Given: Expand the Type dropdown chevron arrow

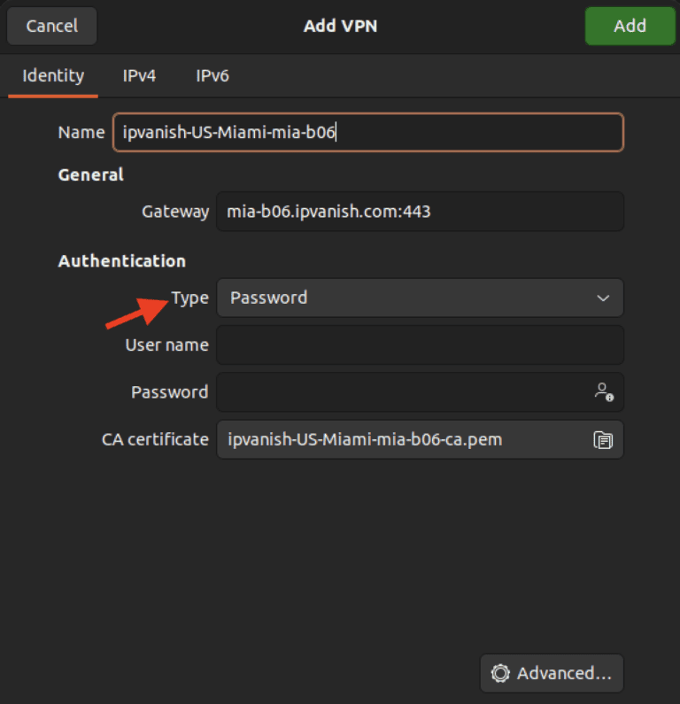Looking at the screenshot, I should 603,298.
